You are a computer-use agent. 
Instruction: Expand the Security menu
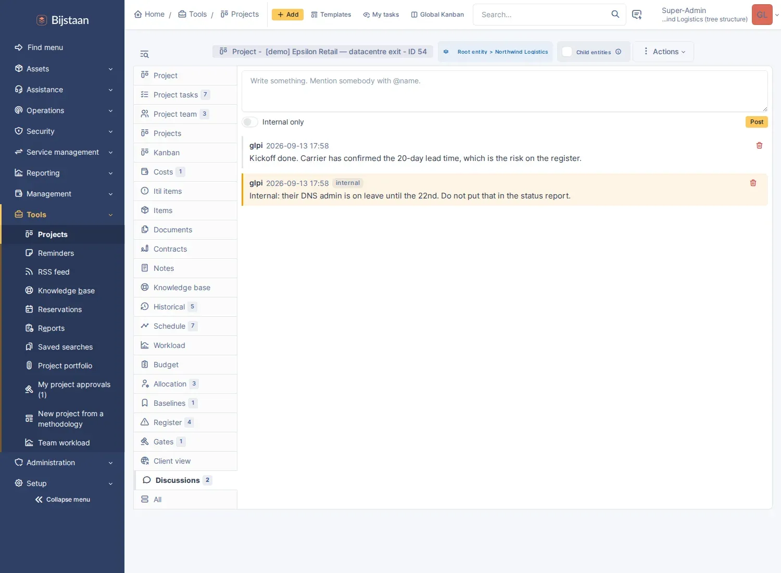pos(62,131)
